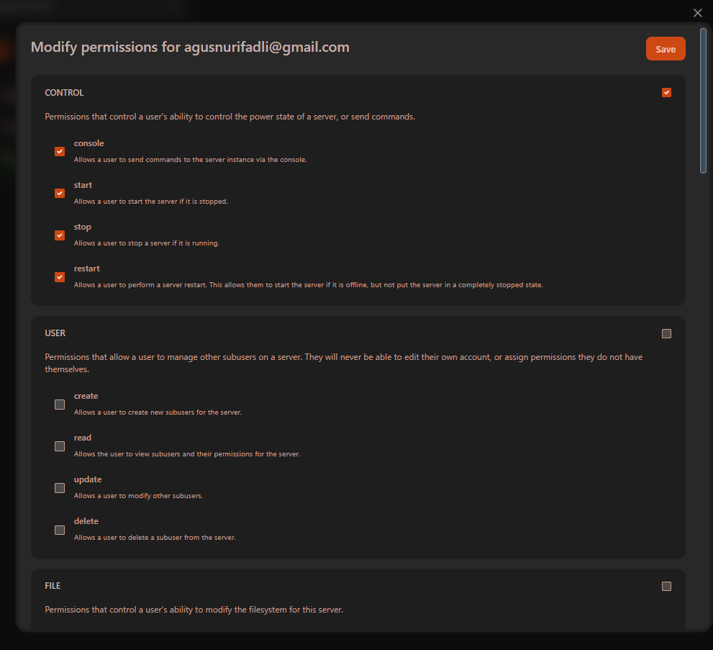Click the restart permission label
713x650 pixels.
pos(86,268)
